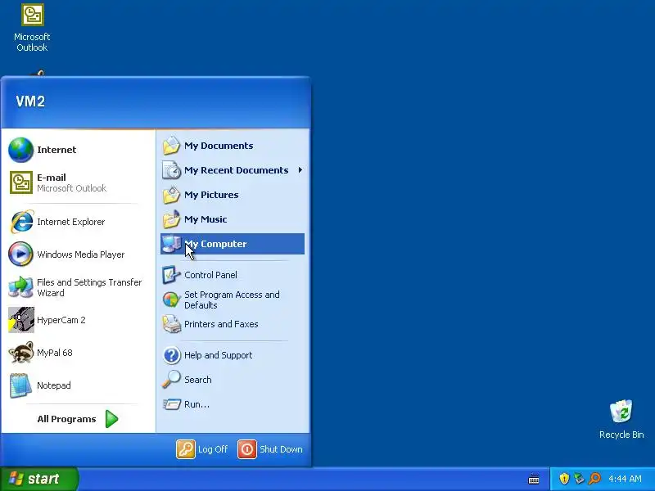Screen dimensions: 655x491
Task: Click the keyboard icon on the taskbar
Action: point(534,479)
